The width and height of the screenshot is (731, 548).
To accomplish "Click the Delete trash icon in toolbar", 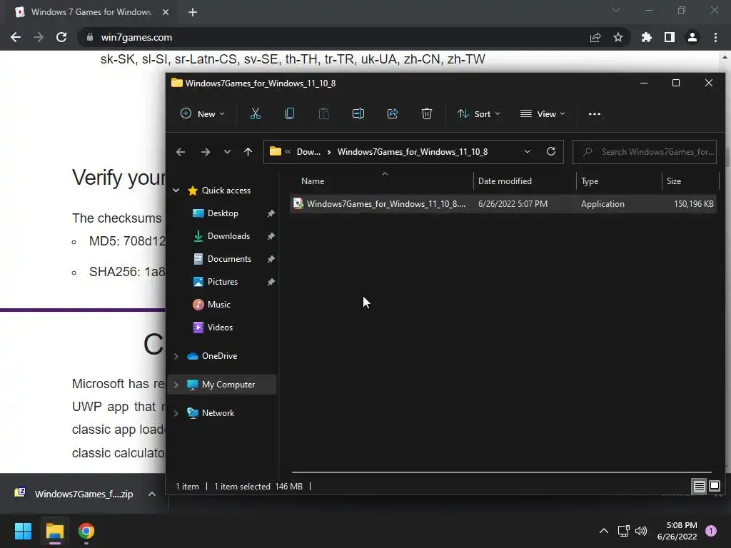I will coord(427,113).
